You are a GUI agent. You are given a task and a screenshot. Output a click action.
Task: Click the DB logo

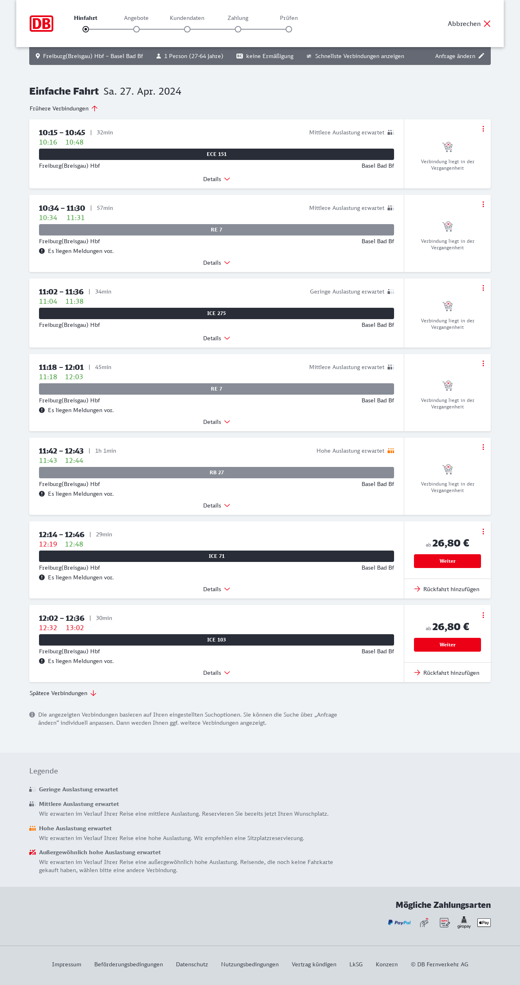41,24
